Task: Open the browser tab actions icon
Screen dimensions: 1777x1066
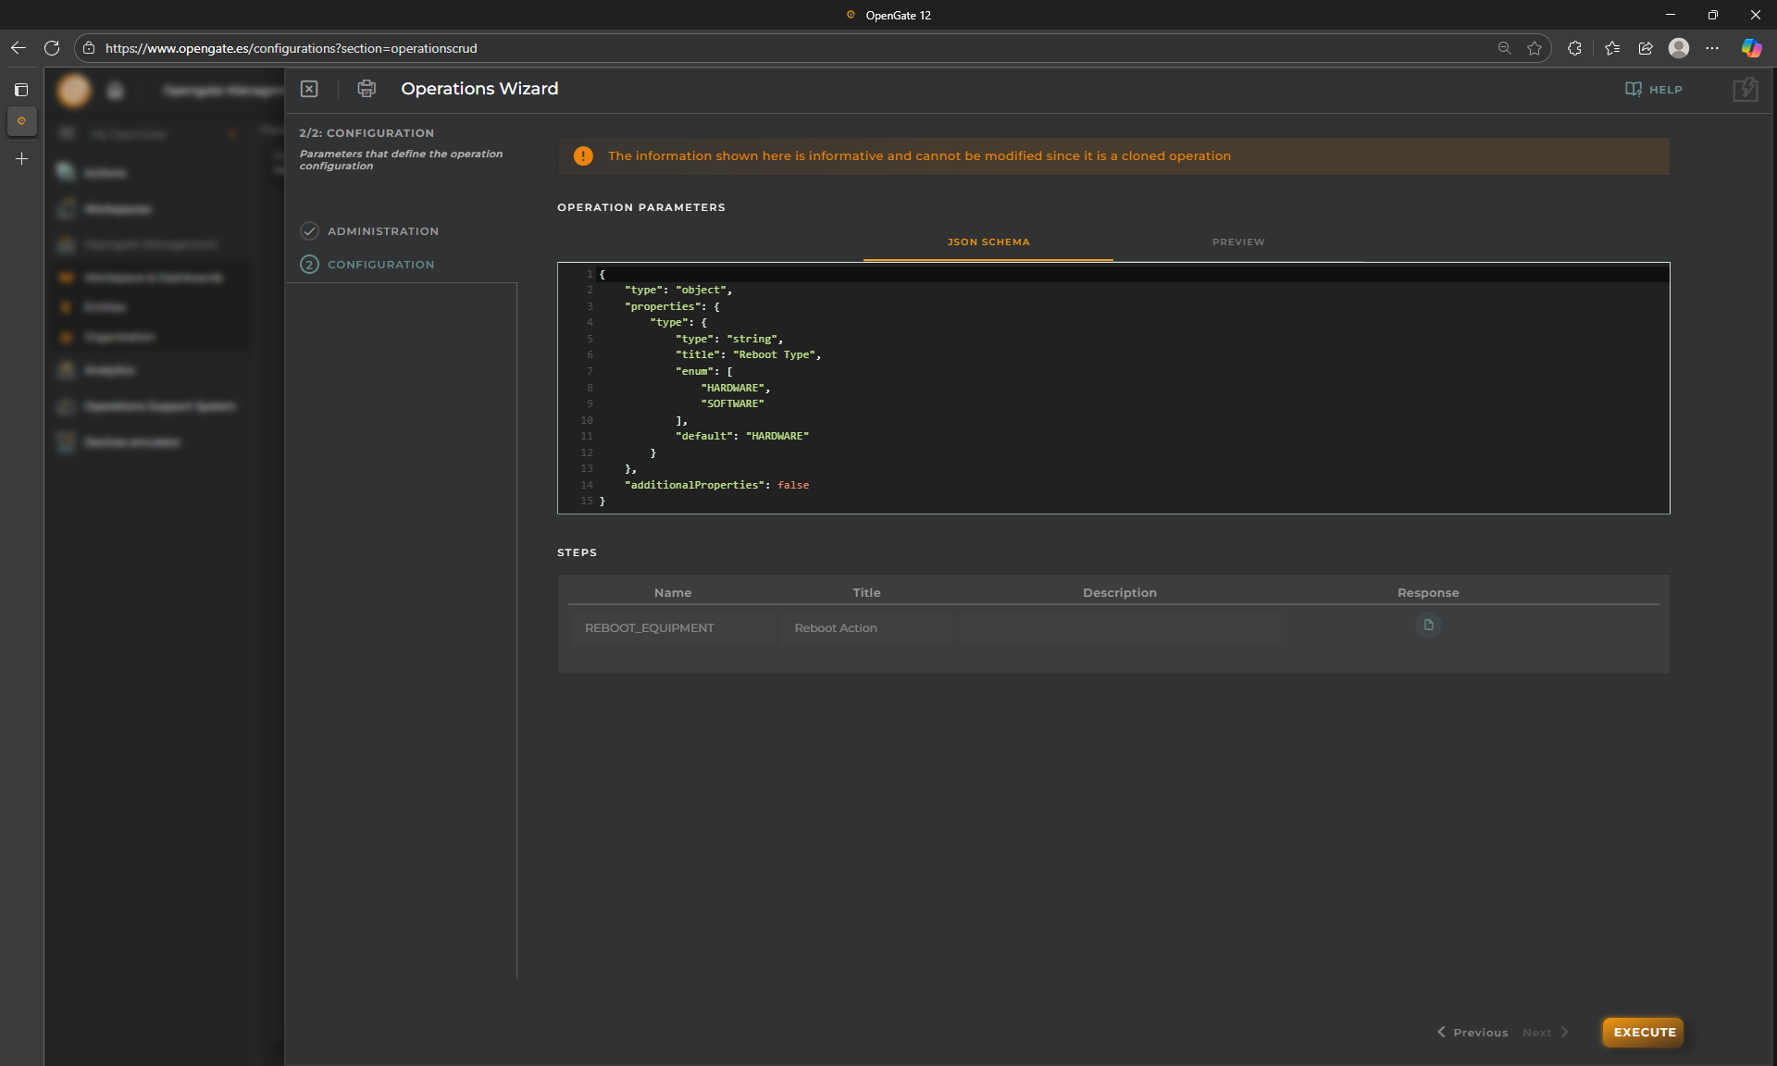Action: 21,90
